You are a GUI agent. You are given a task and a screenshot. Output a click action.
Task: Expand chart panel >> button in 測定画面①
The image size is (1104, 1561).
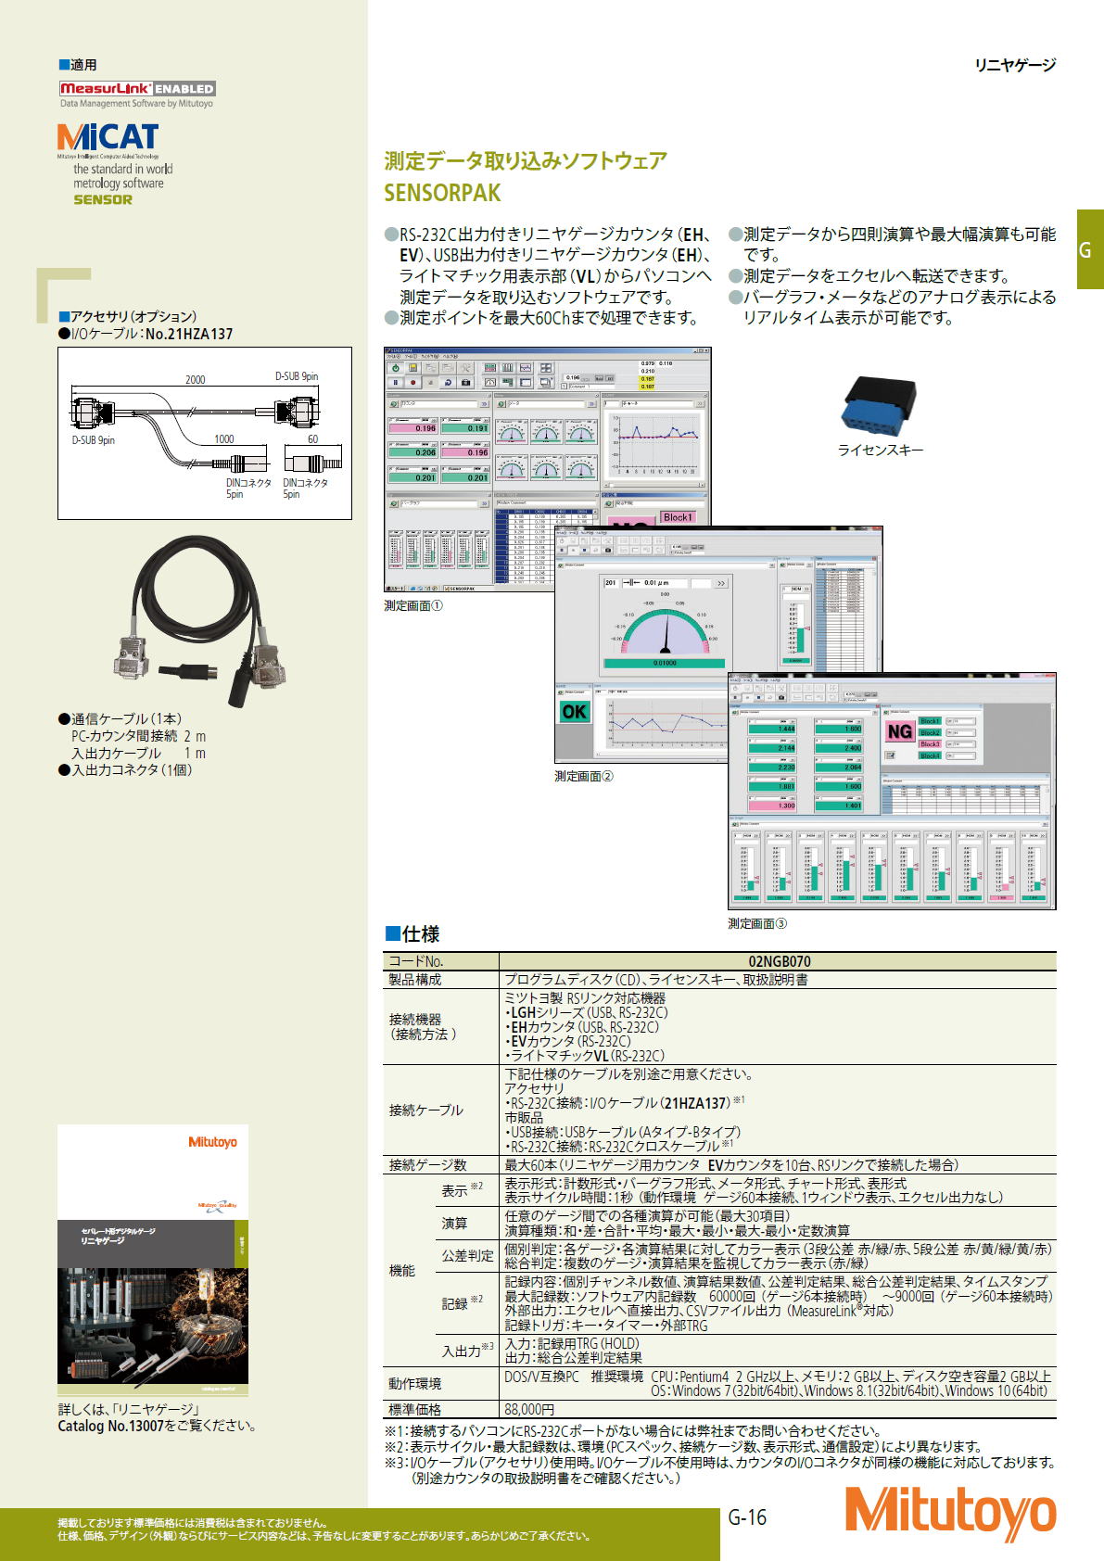coord(700,404)
